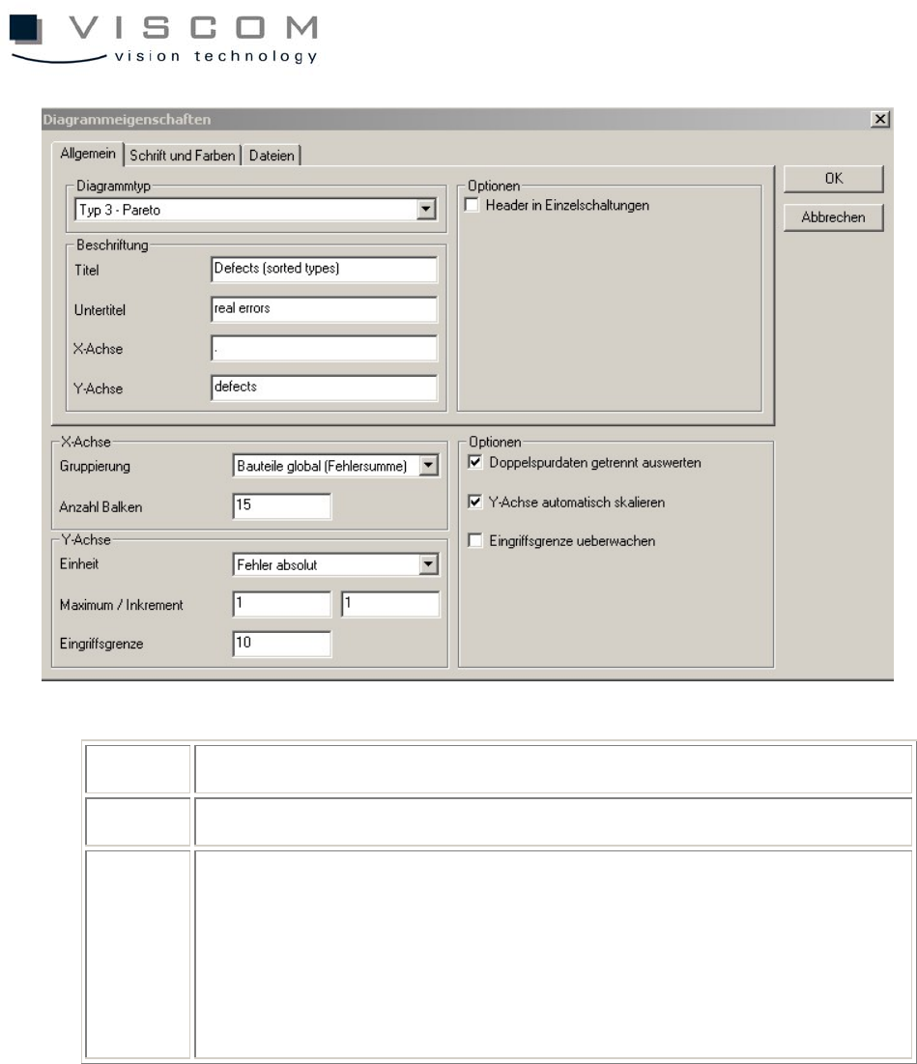
Task: Click the Maximum value field
Action: (282, 604)
